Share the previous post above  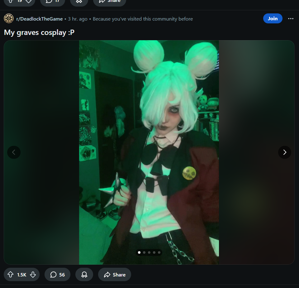110,2
